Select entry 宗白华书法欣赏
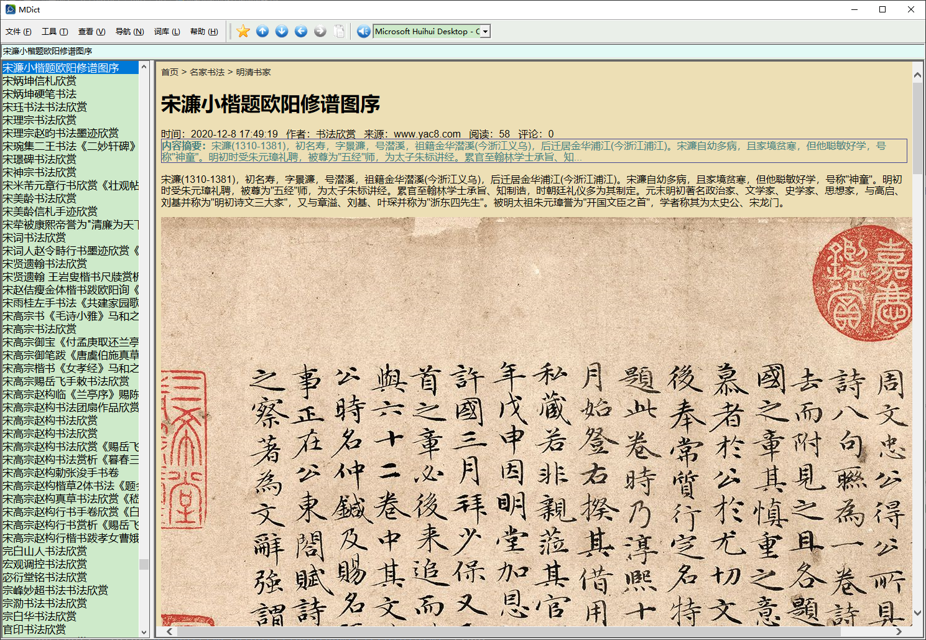This screenshot has height=640, width=926. (39, 616)
